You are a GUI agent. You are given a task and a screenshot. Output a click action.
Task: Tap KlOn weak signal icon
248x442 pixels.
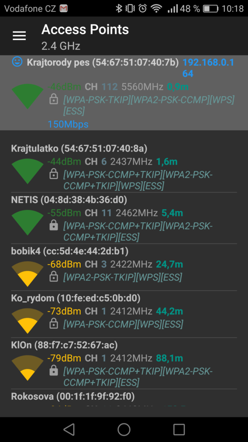(27, 368)
